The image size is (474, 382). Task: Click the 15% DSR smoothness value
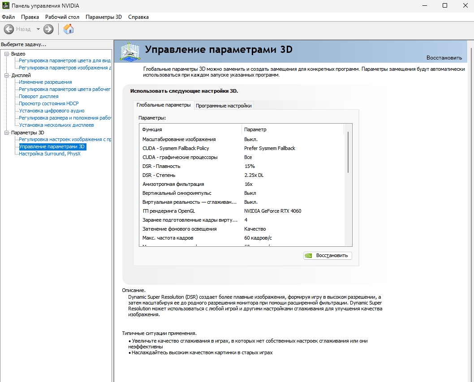pyautogui.click(x=250, y=167)
